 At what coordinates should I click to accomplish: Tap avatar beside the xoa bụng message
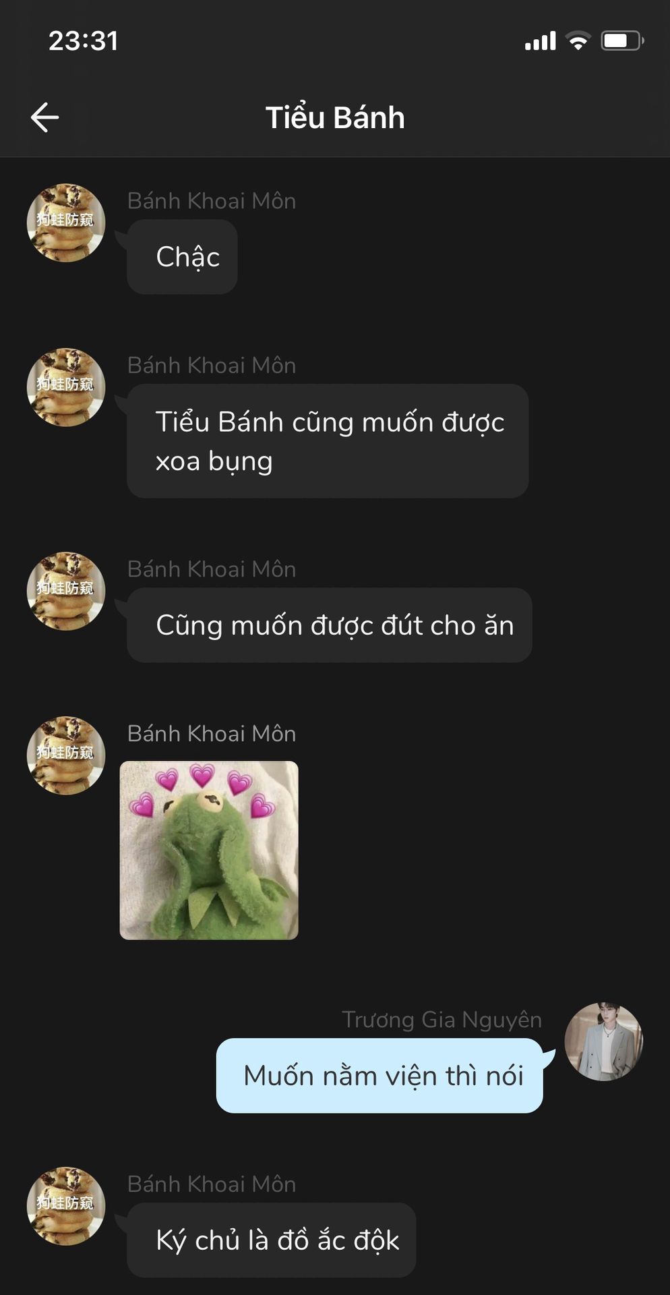pyautogui.click(x=66, y=387)
